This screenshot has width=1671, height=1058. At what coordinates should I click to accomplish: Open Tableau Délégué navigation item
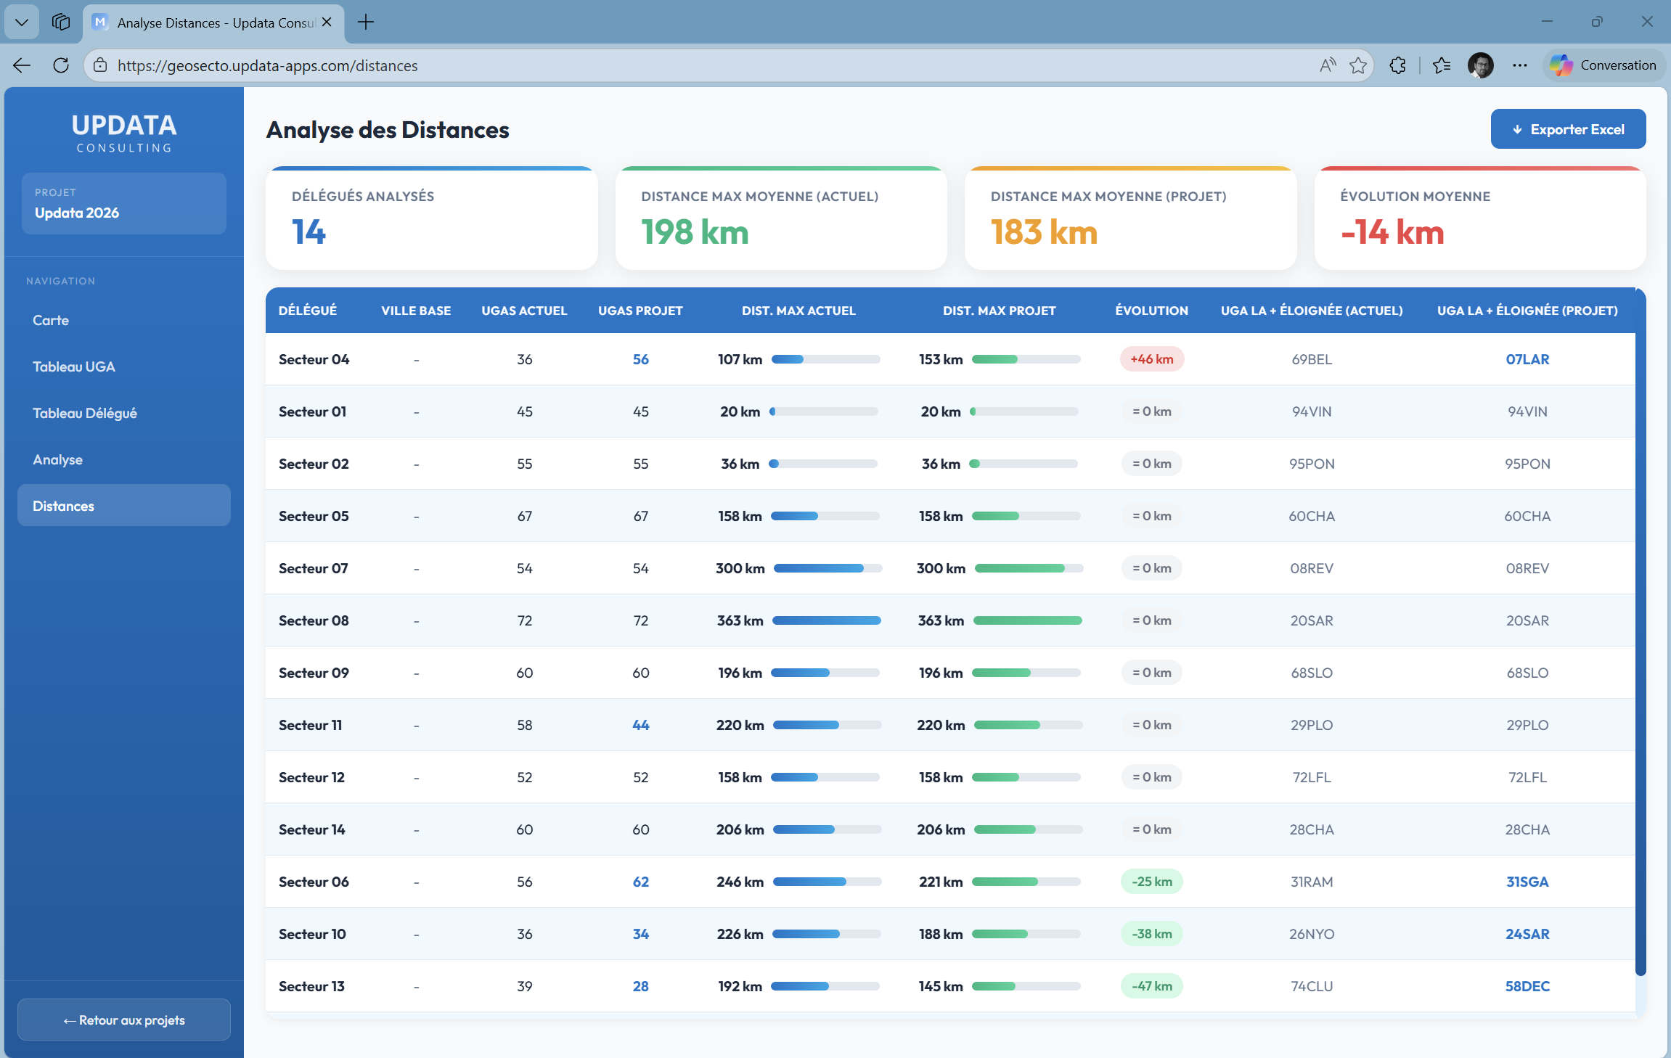click(85, 413)
